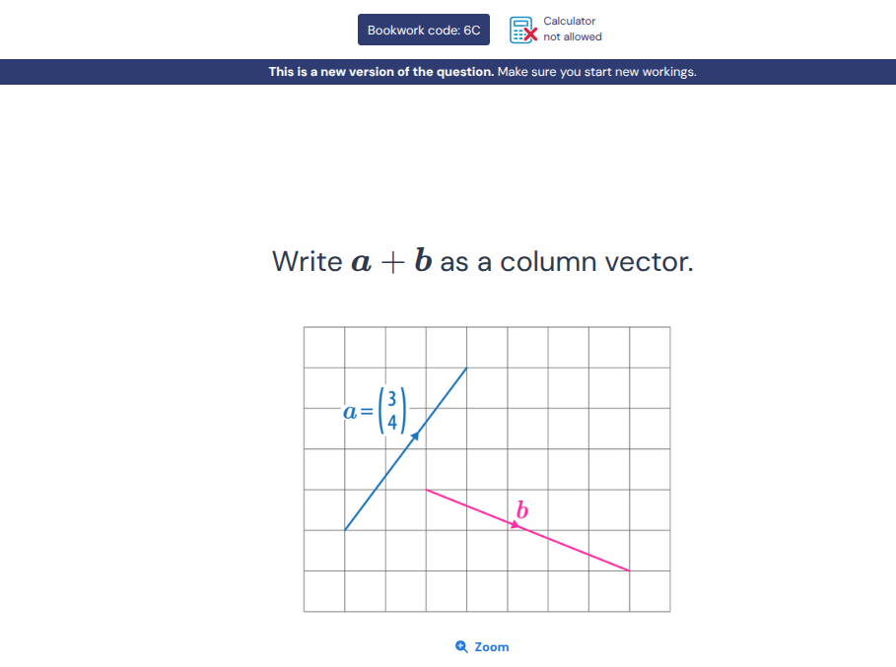Click the new version notice banner
Viewport: 896px width, 667px height.
point(448,72)
